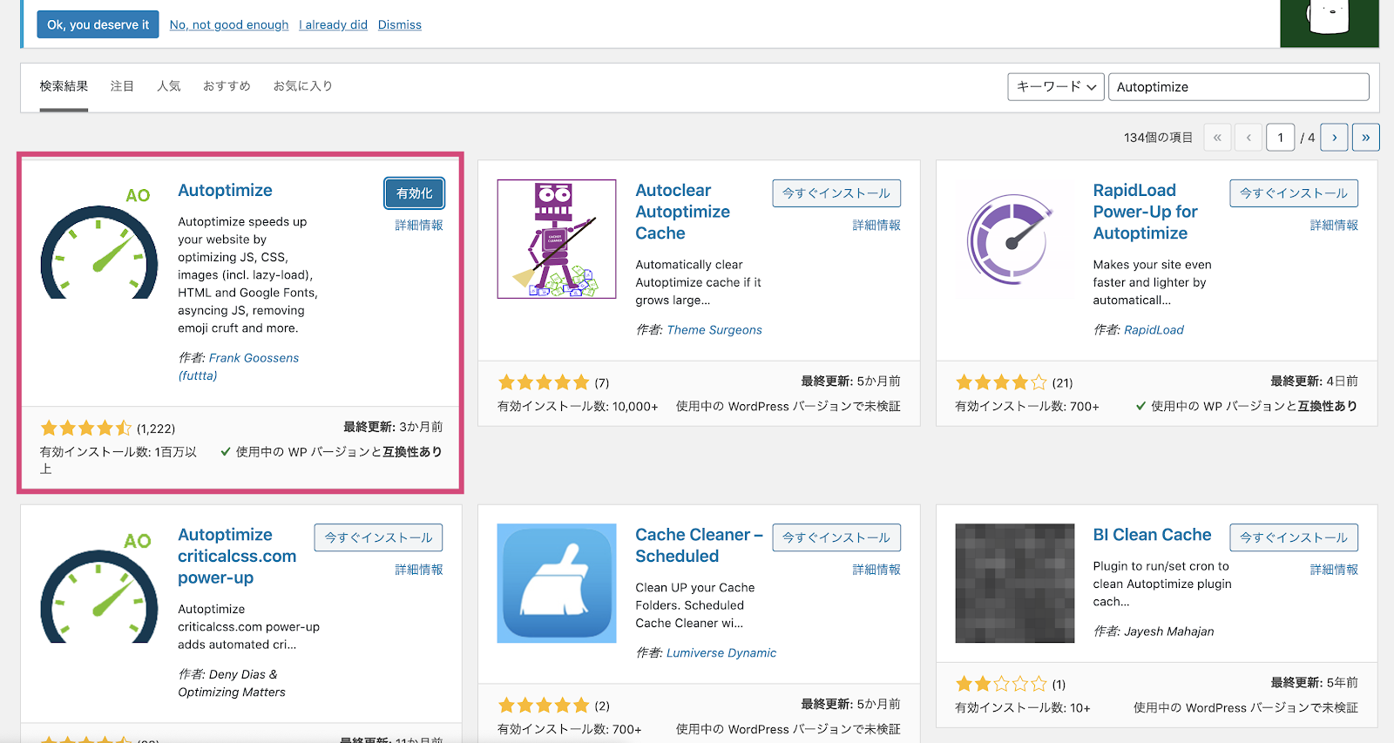Screen dimensions: 1394x743
Task: Install the BI Clean Cache plugin
Action: point(1294,537)
